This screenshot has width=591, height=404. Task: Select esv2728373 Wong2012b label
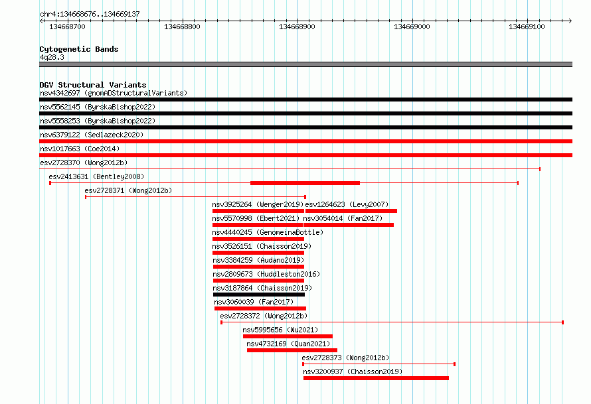click(x=345, y=358)
